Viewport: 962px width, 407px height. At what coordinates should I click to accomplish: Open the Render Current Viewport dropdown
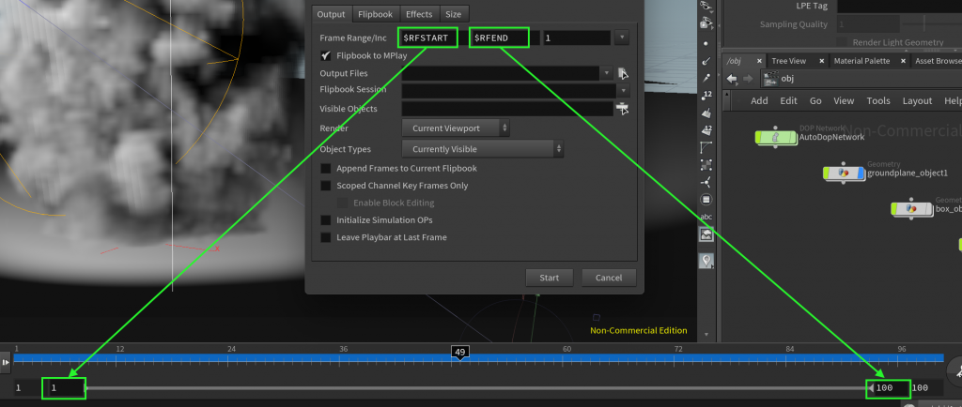tap(456, 128)
